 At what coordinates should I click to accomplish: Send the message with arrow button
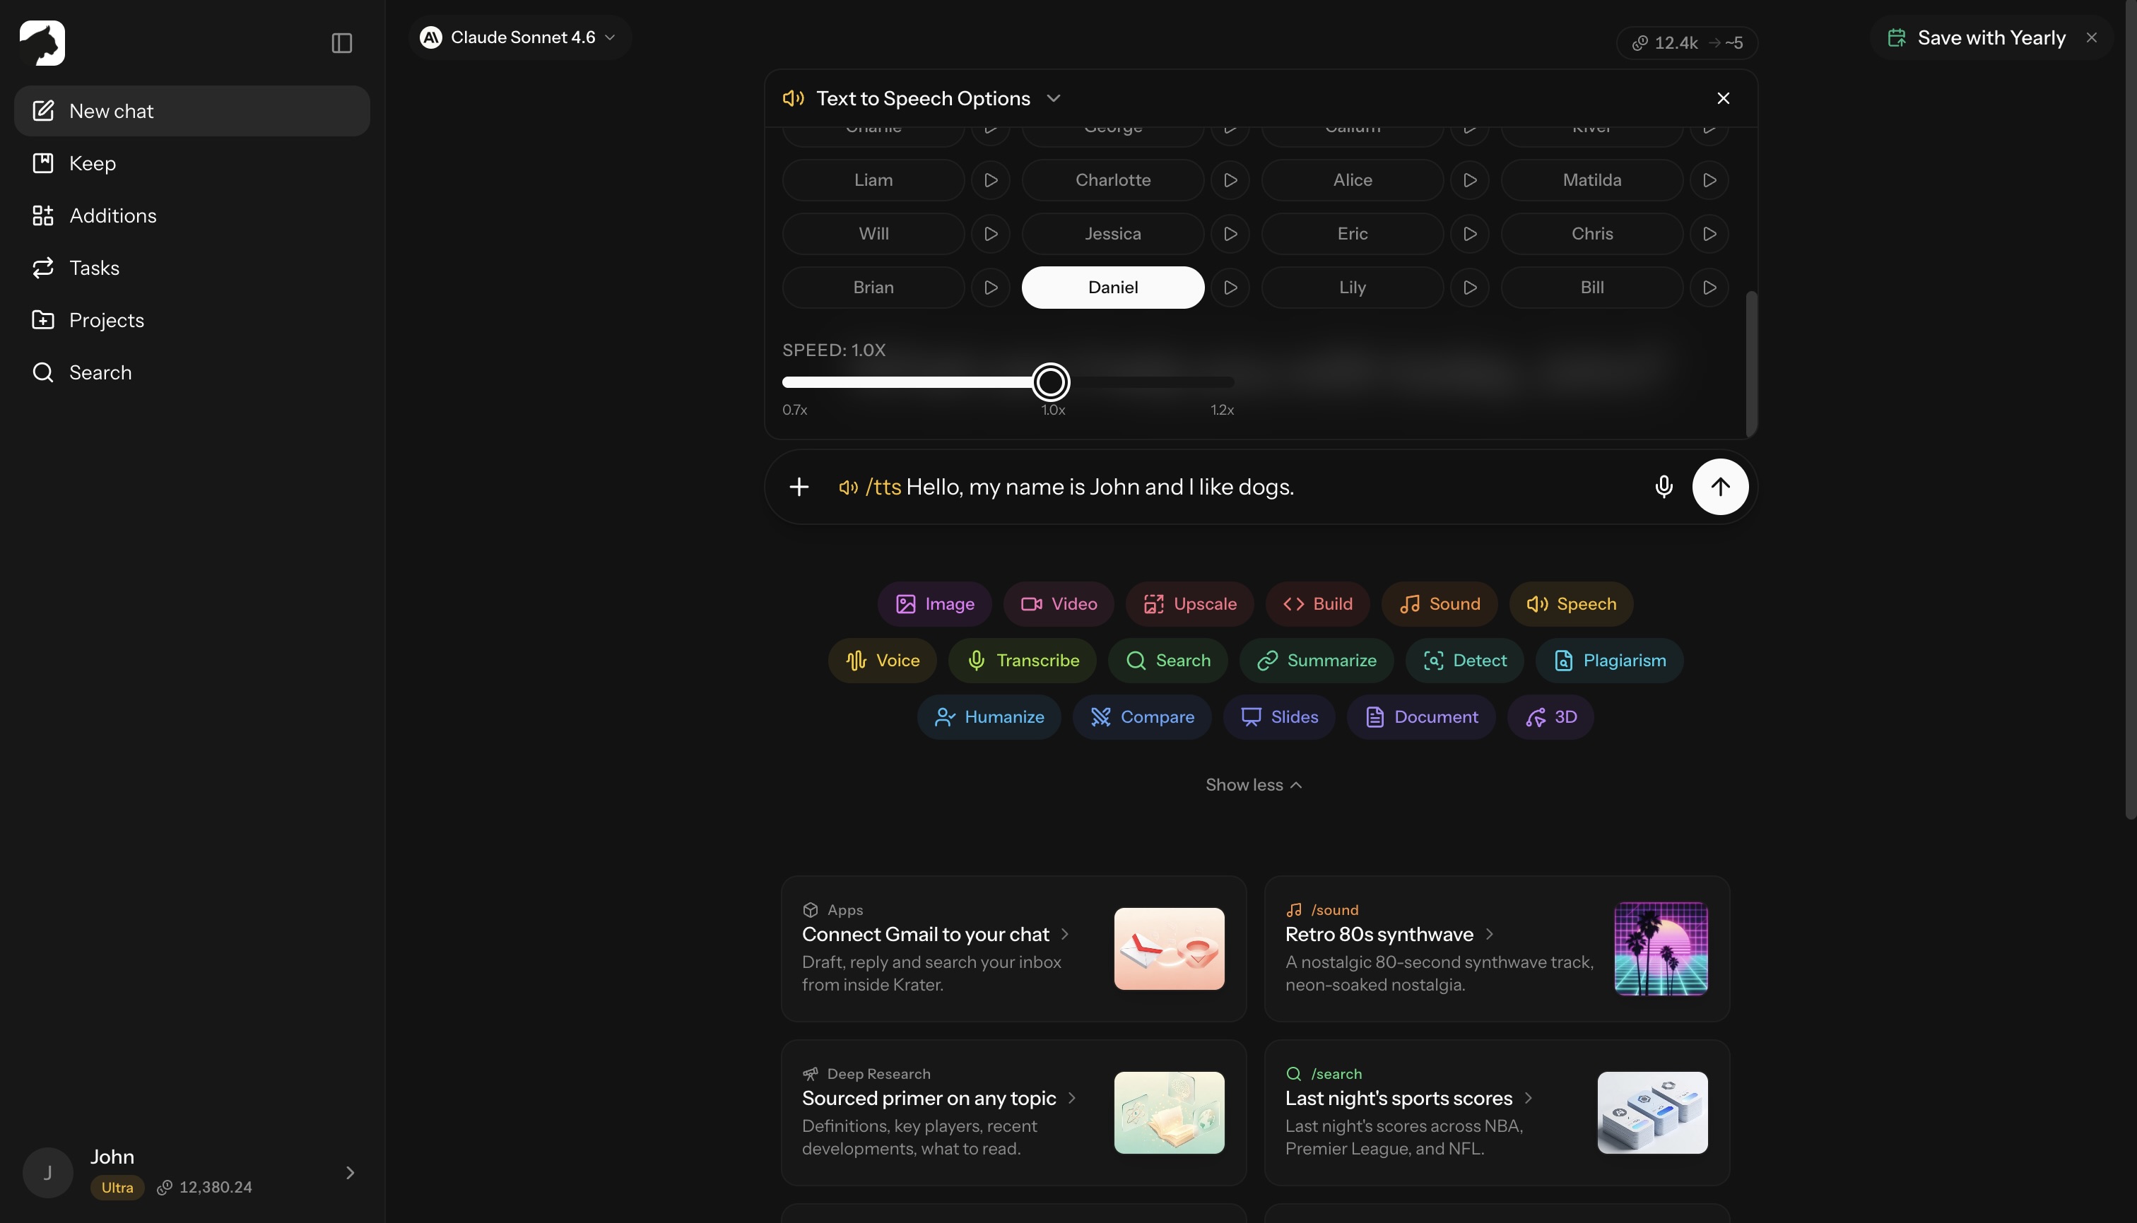point(1719,486)
